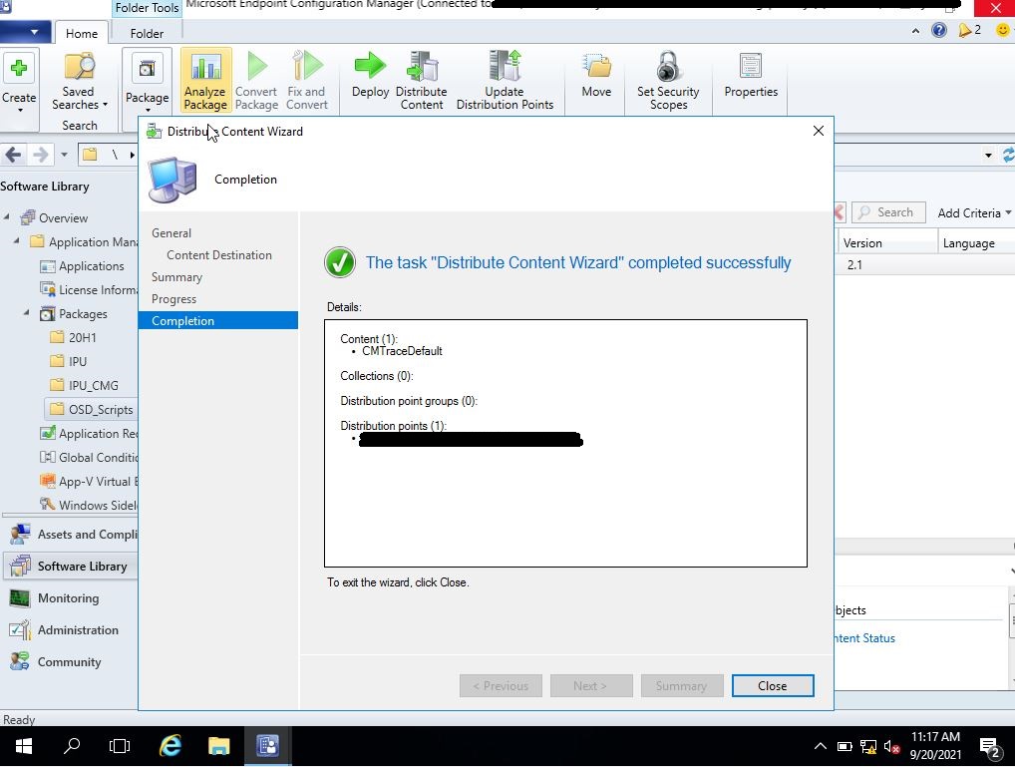
Task: Click the Analyze Package icon
Action: tap(204, 78)
